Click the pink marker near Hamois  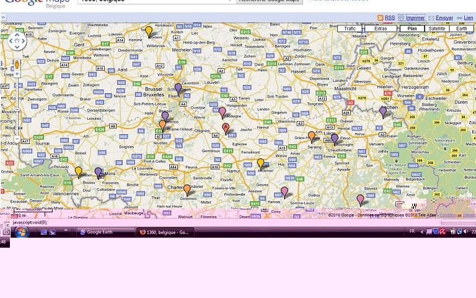[x=284, y=192]
